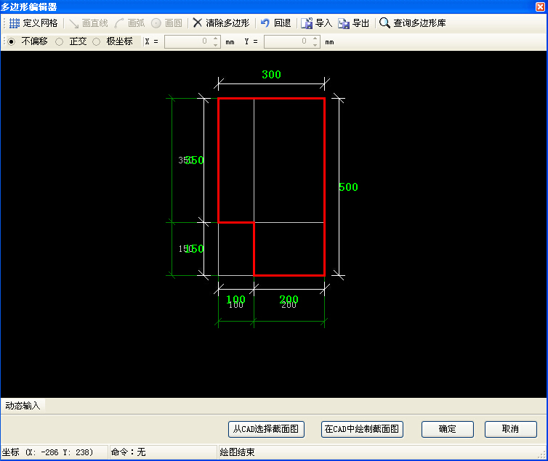Click the 定义网格 toolbar label
Screen dimensions: 548x461
coord(40,23)
